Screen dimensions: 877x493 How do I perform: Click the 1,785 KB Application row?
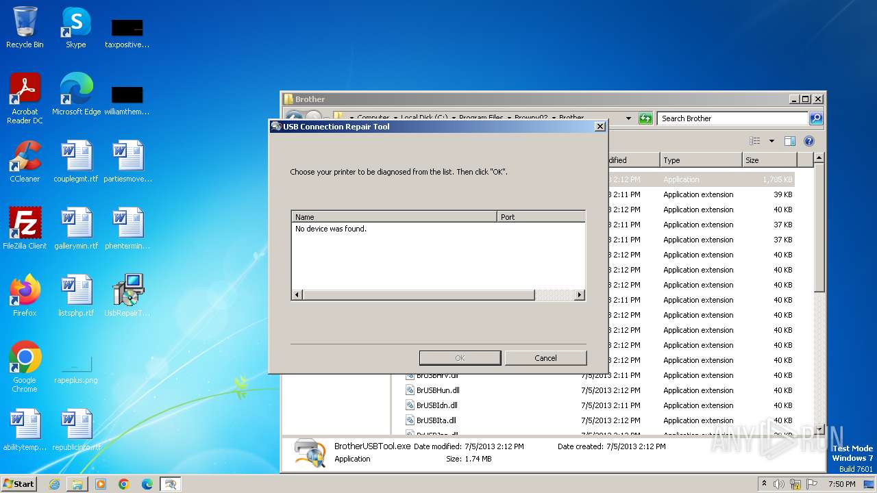[701, 179]
